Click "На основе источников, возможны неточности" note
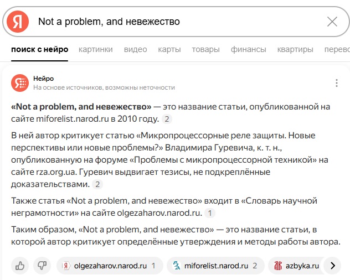Image resolution: width=350 pixels, height=280 pixels. tap(104, 87)
